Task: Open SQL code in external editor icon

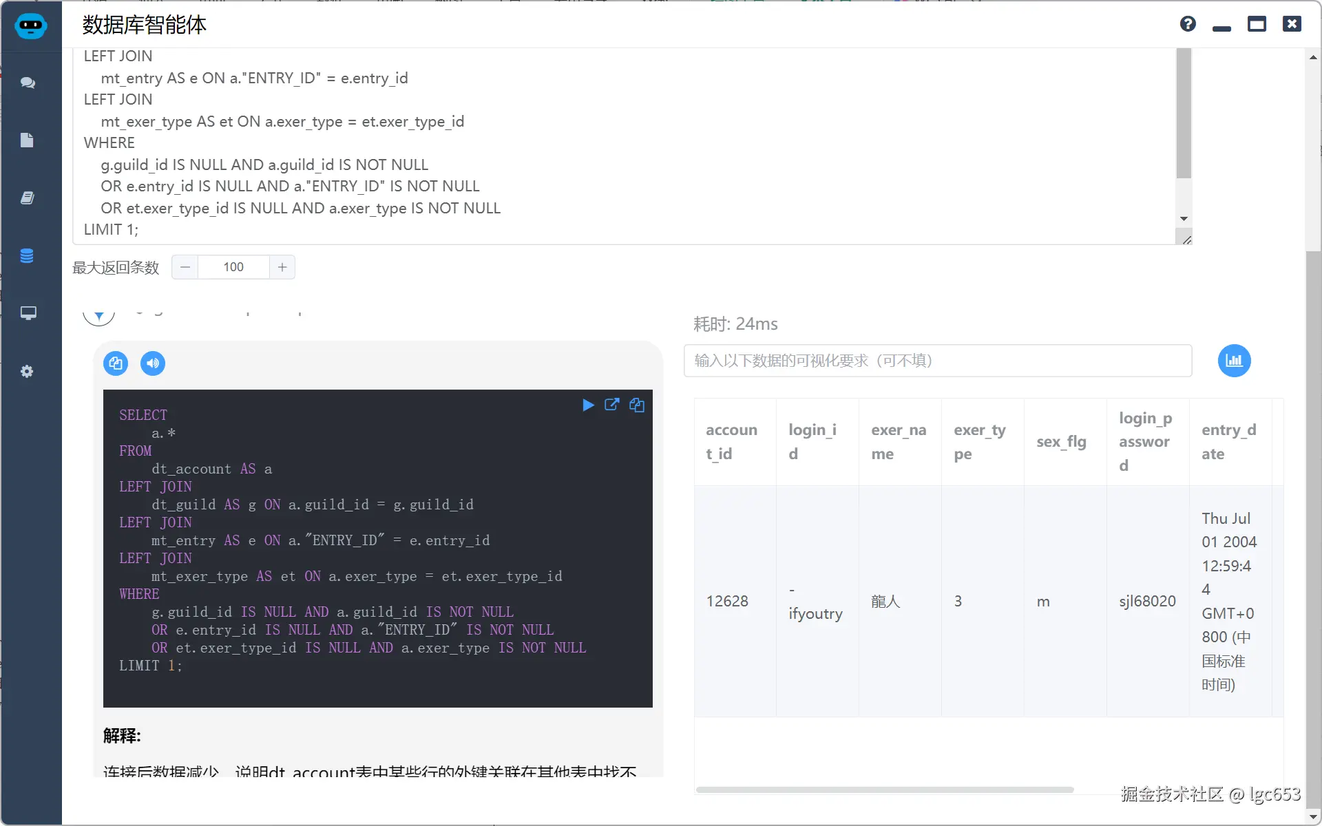Action: (x=611, y=405)
